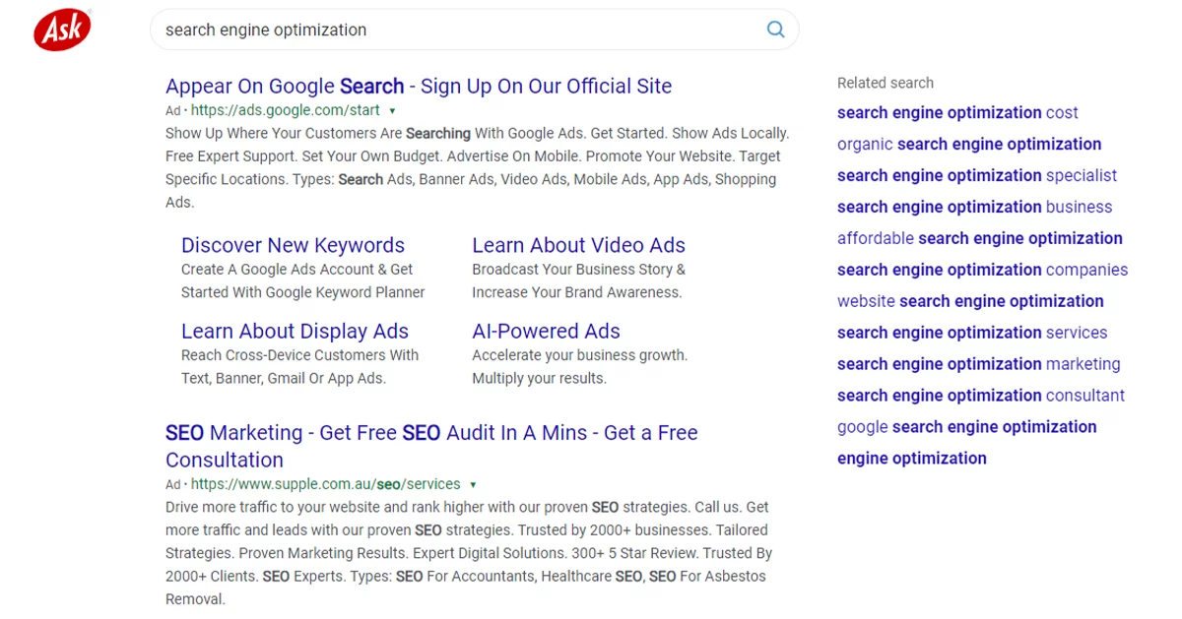The image size is (1182, 619).
Task: Click 'Create A Google Ads Account & Get' text
Action: pos(297,270)
